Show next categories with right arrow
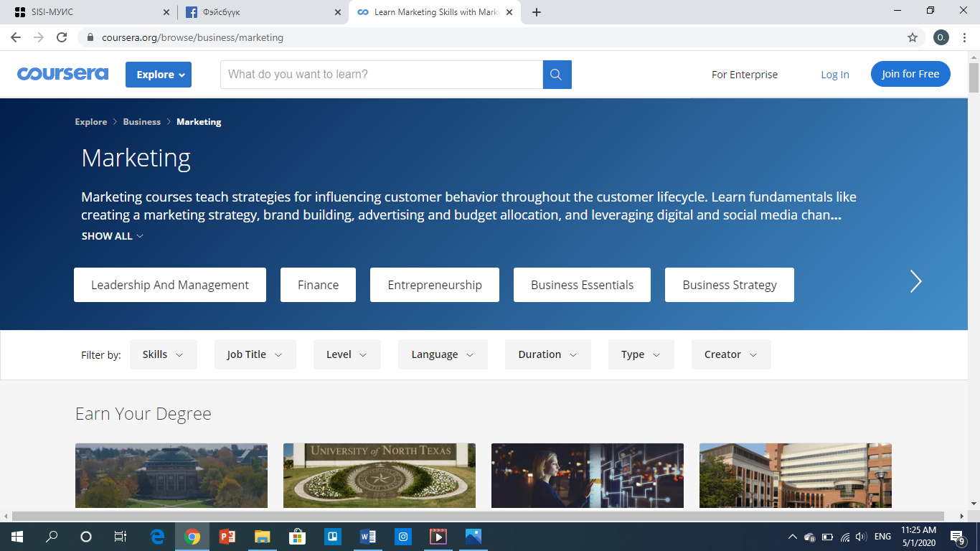Screen dimensions: 980x551 915,281
